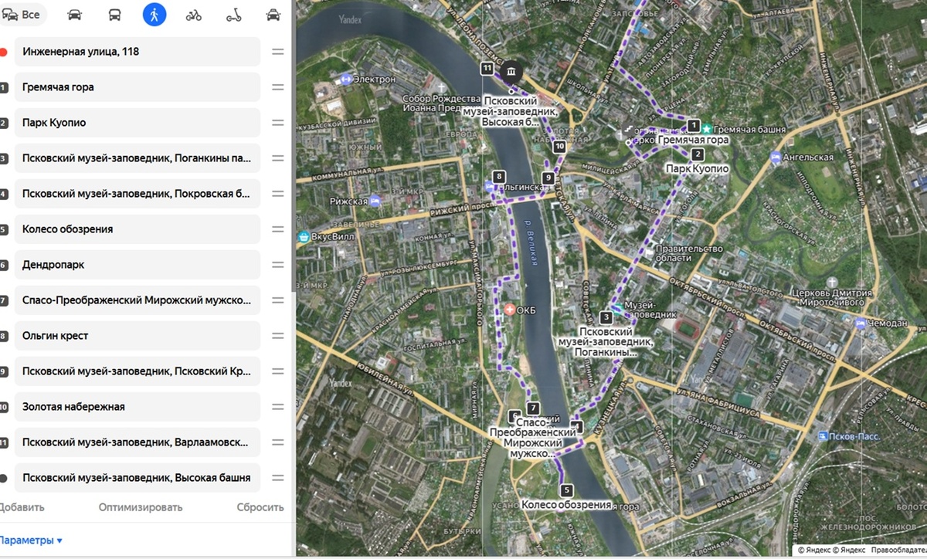This screenshot has height=559, width=927.
Task: Click map marker 1 Гремячая гора
Action: point(694,125)
